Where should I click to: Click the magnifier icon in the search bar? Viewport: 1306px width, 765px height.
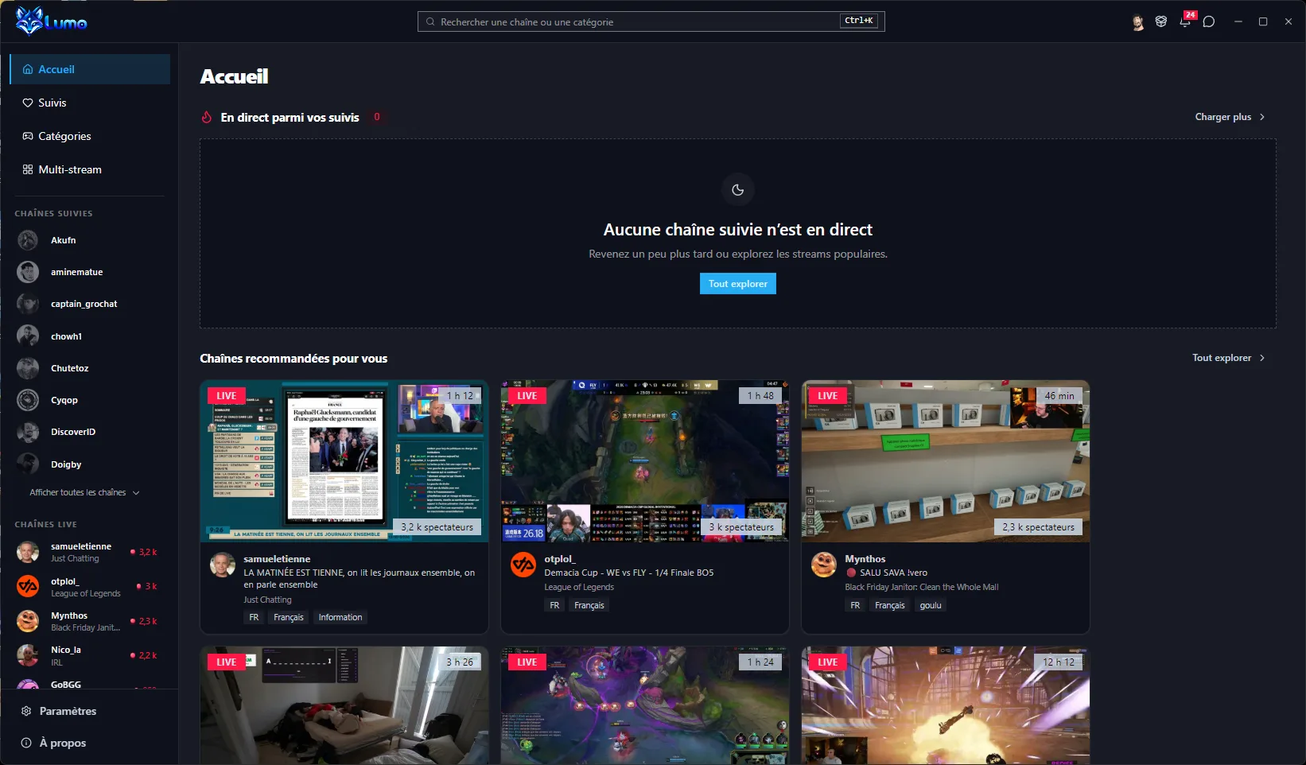pos(430,22)
